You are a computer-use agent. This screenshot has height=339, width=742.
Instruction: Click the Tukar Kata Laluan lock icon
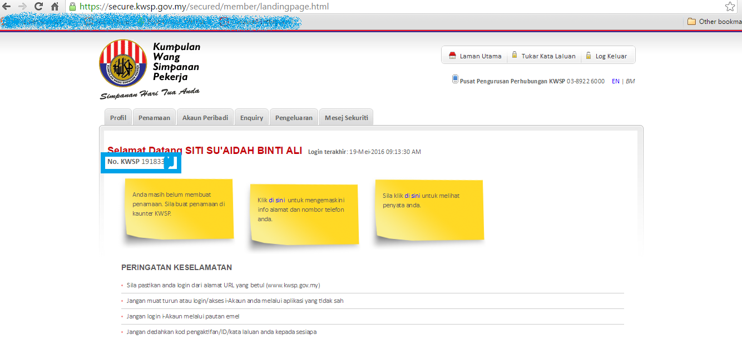[515, 55]
